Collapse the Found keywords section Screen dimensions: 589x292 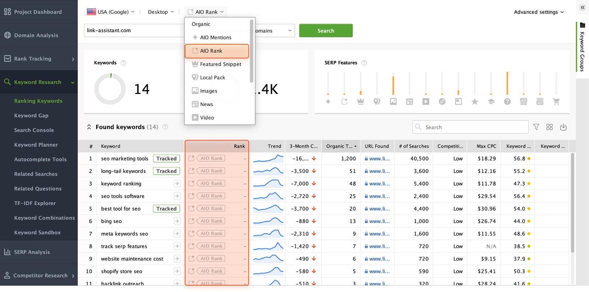[89, 127]
